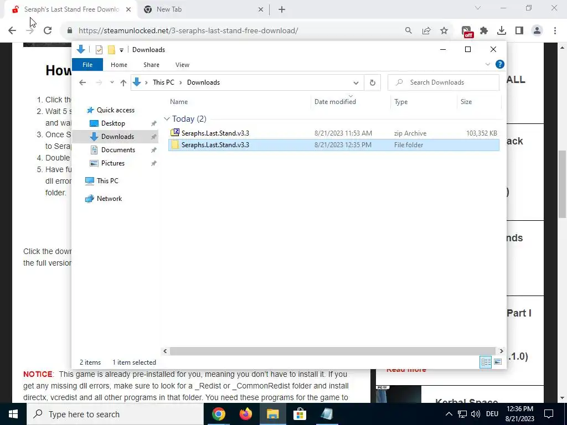The image size is (567, 425).
Task: Select Quick access in navigation pane
Action: tap(116, 110)
